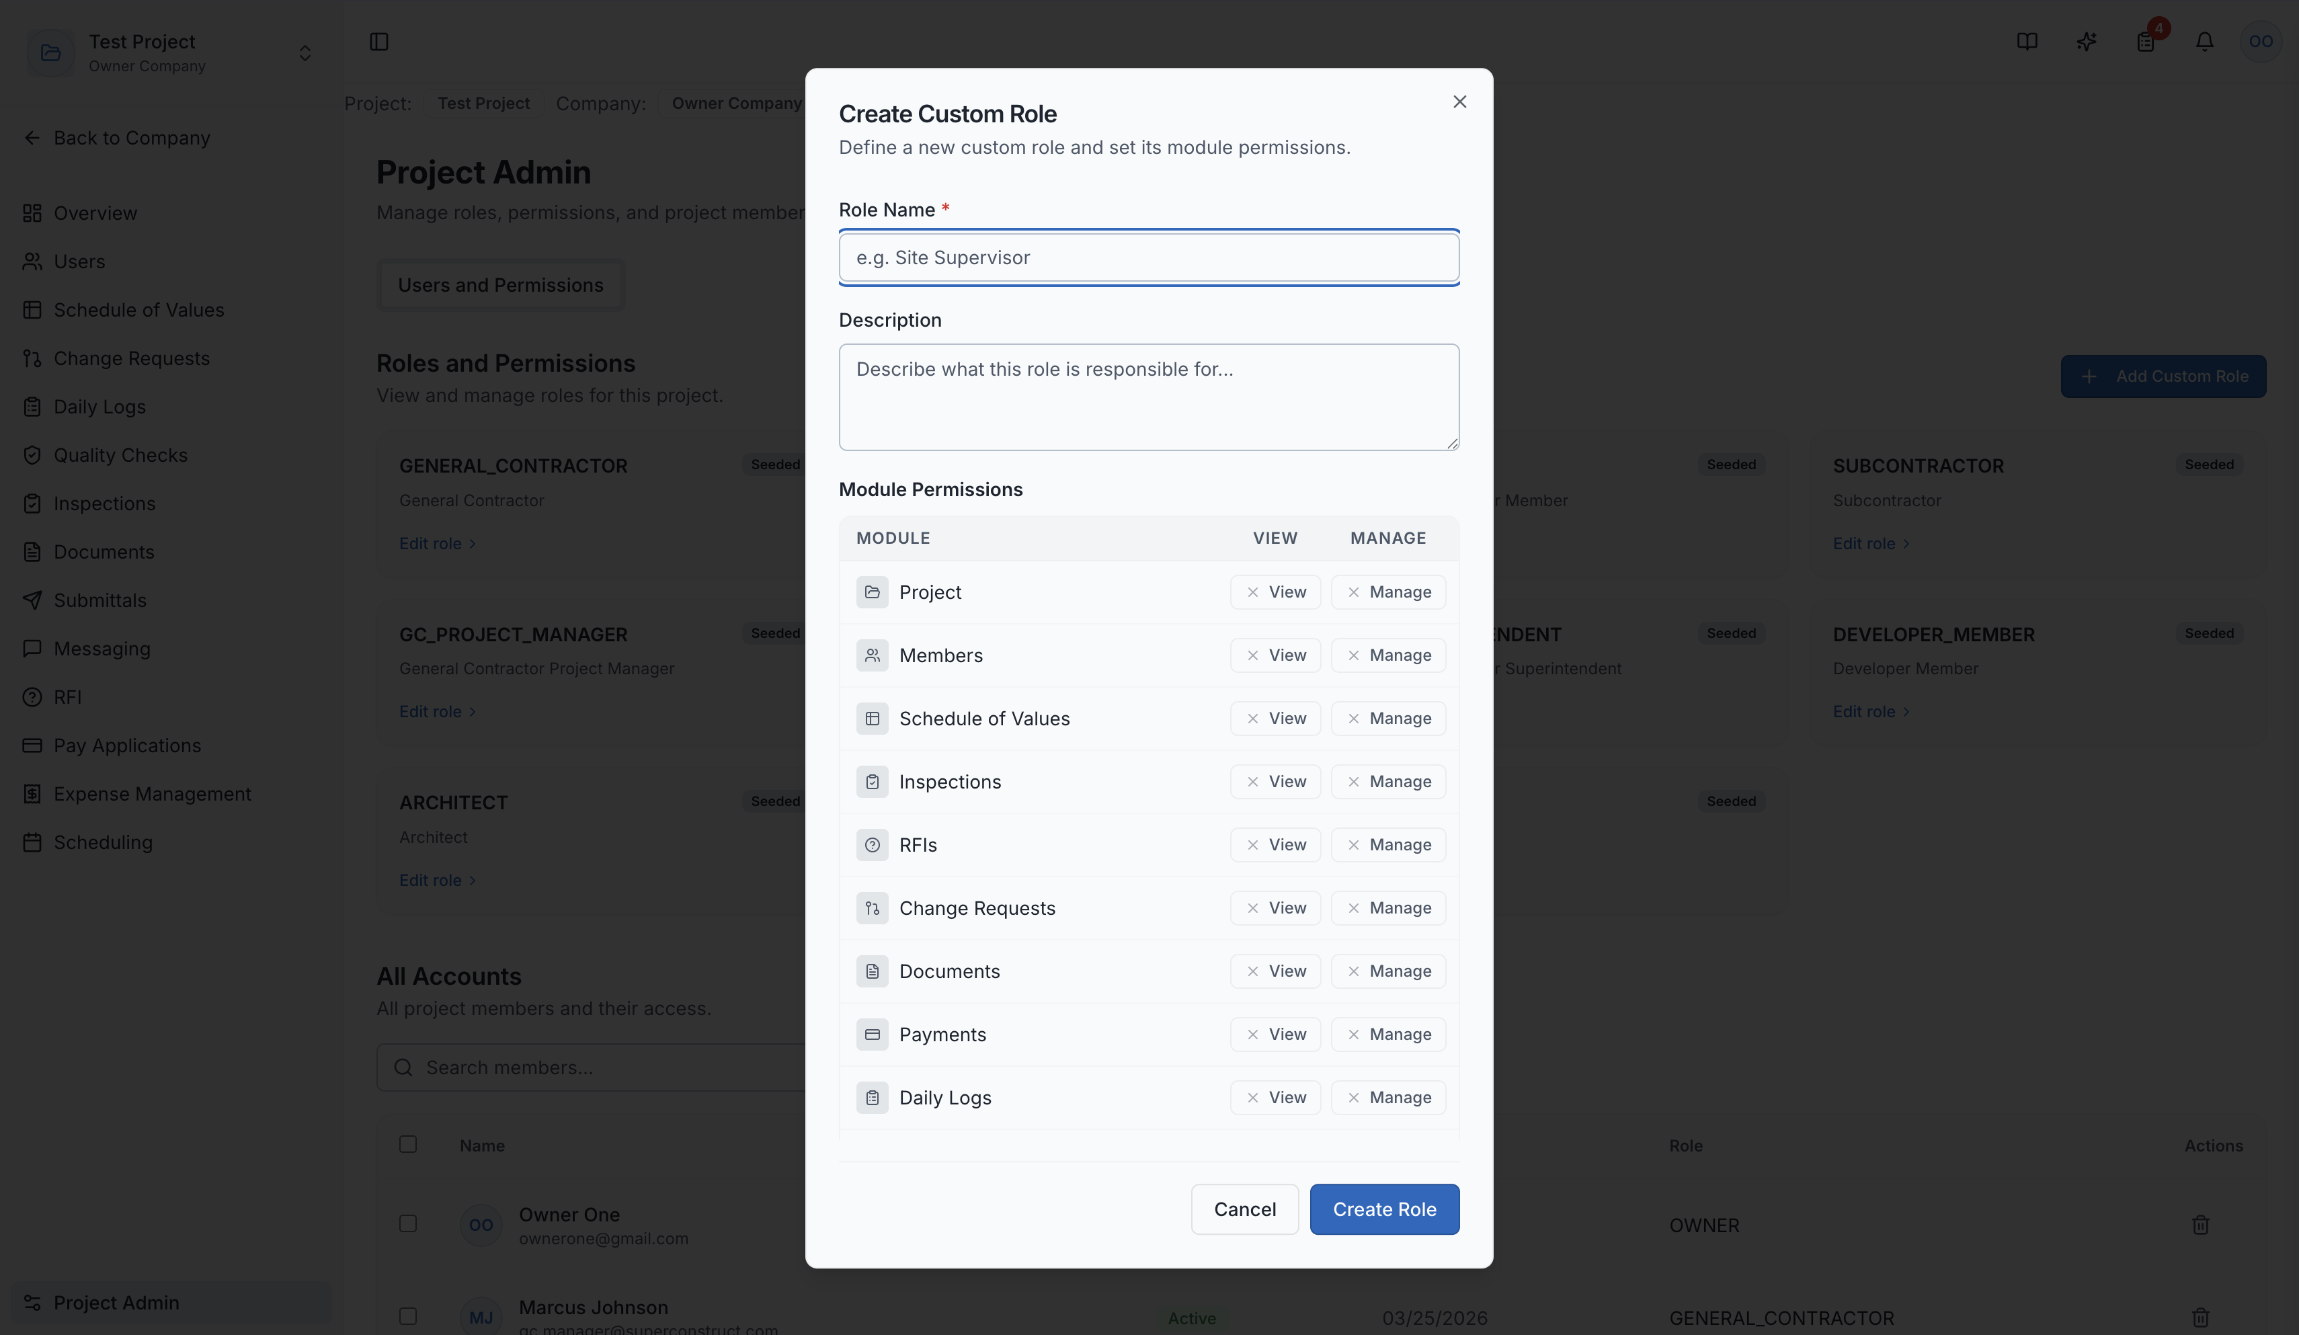2299x1335 pixels.
Task: Click the Add Custom Role button
Action: point(2162,376)
